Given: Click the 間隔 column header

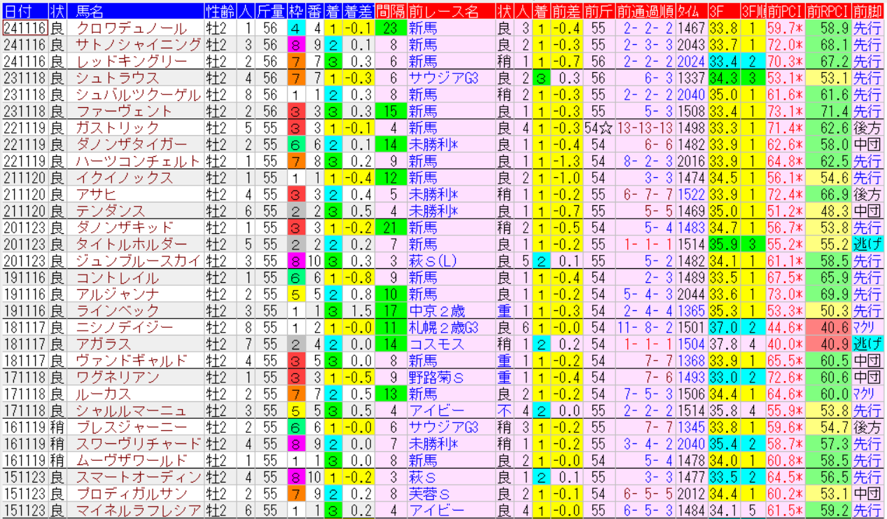Looking at the screenshot, I should (390, 11).
